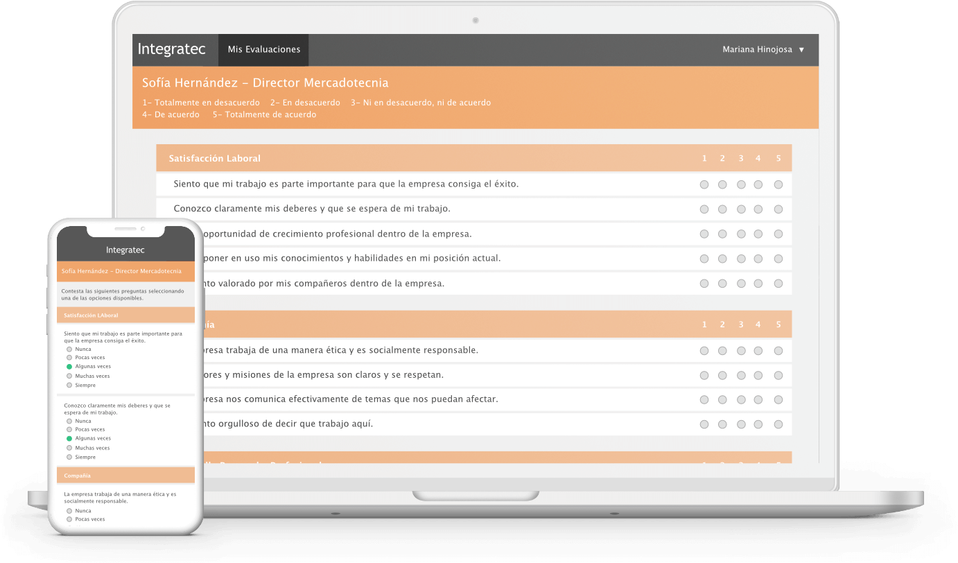
Task: Click selected Algunas veces under 'Conozco claramente' on phone
Action: [x=69, y=439]
